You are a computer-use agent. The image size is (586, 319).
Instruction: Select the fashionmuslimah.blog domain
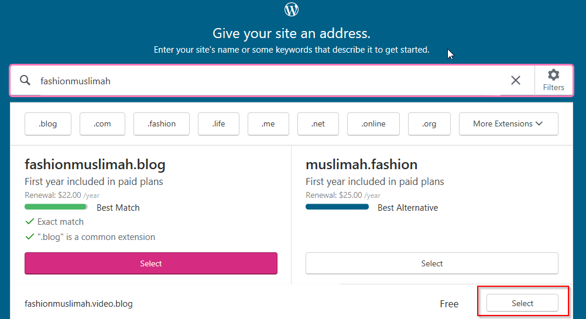click(x=151, y=263)
